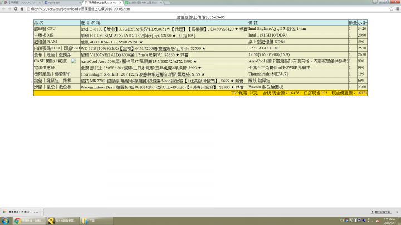Click the 'HDD | SSD' category row label
Screen dimensions: 401x225
(x=57, y=48)
